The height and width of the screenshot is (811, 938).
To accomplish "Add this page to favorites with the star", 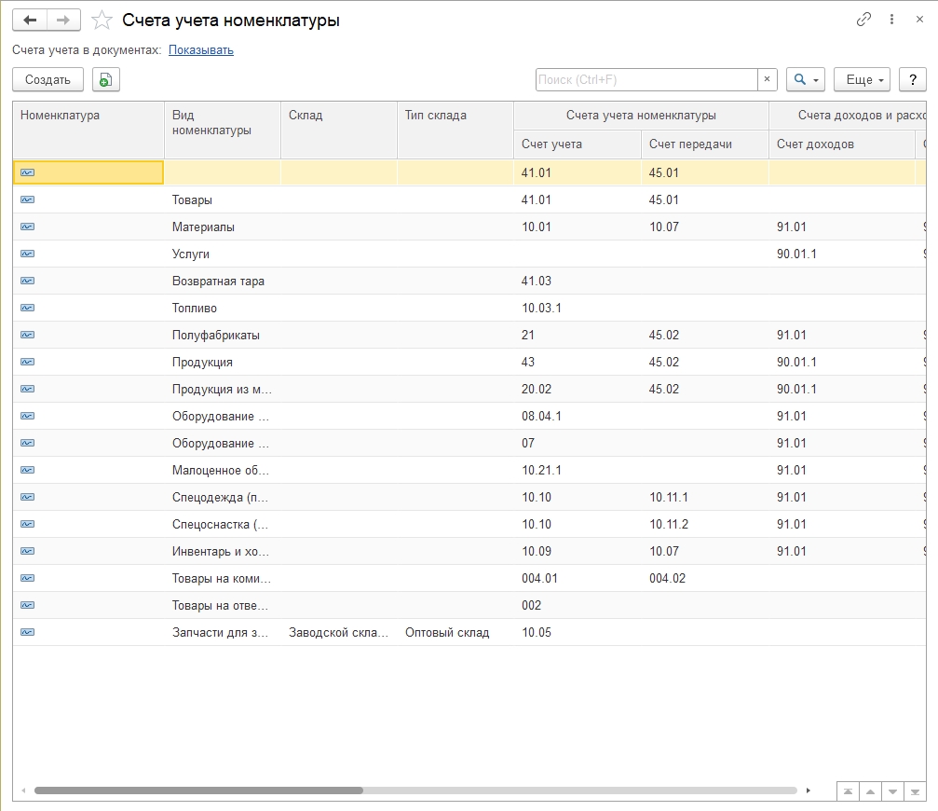I will [x=102, y=21].
